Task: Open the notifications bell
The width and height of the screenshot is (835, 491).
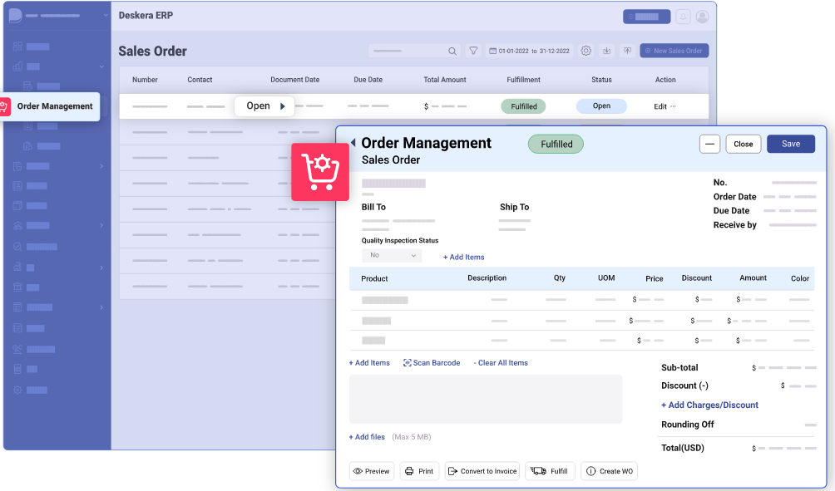Action: pyautogui.click(x=682, y=16)
